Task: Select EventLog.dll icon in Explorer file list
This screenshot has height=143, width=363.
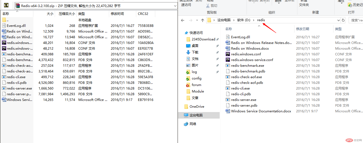Action: point(228,37)
